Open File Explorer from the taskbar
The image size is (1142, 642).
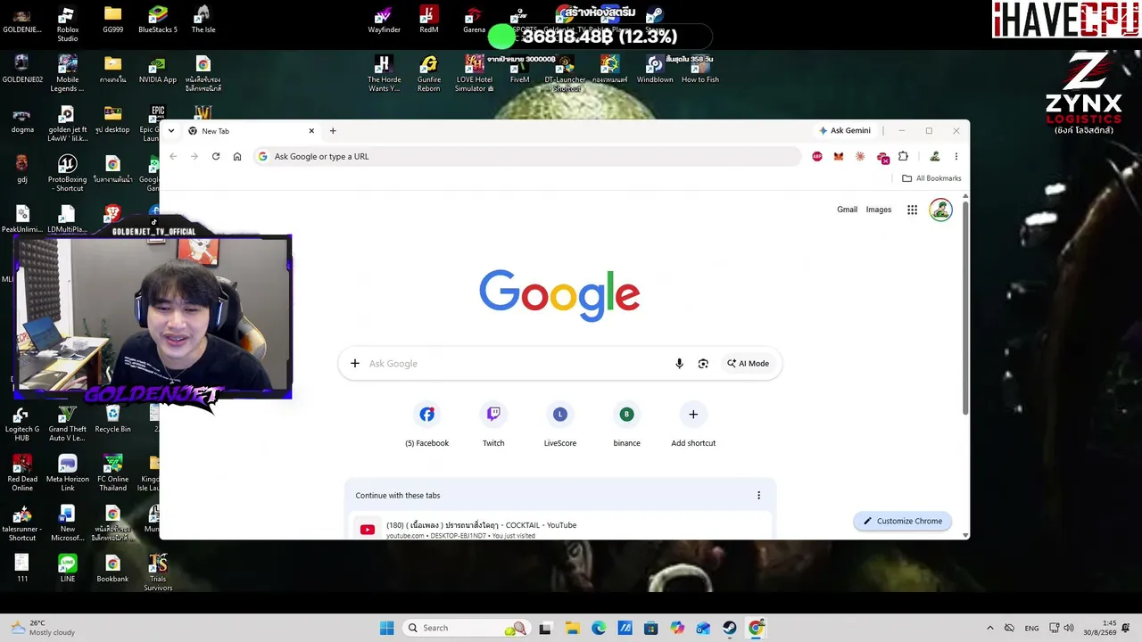(572, 628)
